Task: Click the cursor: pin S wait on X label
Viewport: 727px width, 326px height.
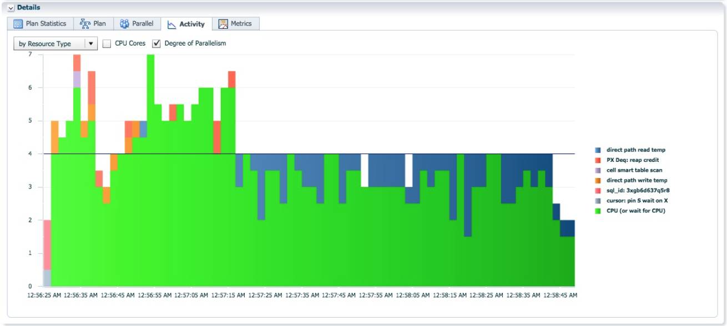Action: (x=637, y=200)
